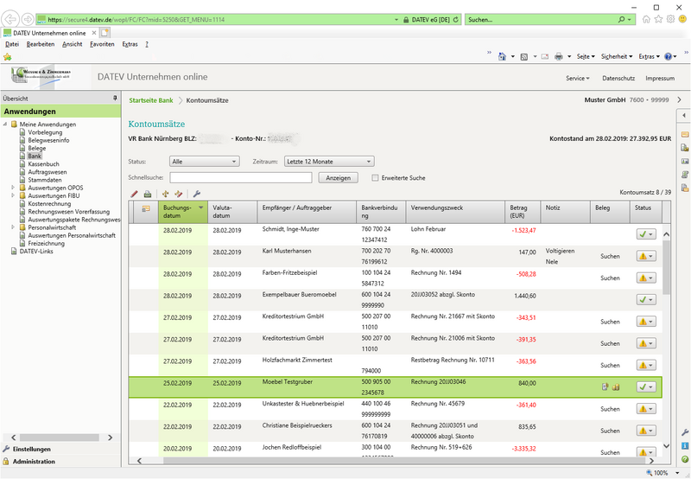691x479 pixels.
Task: Click the browser back arrow
Action: 10,19
